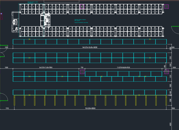
Task: Select the magenta hatched square at top-right corner
Action: tap(166, 6)
